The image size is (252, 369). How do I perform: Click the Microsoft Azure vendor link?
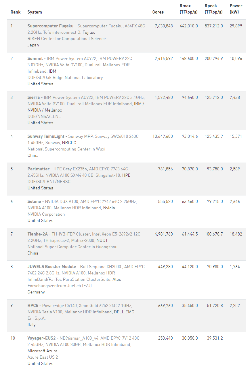tap(42, 351)
